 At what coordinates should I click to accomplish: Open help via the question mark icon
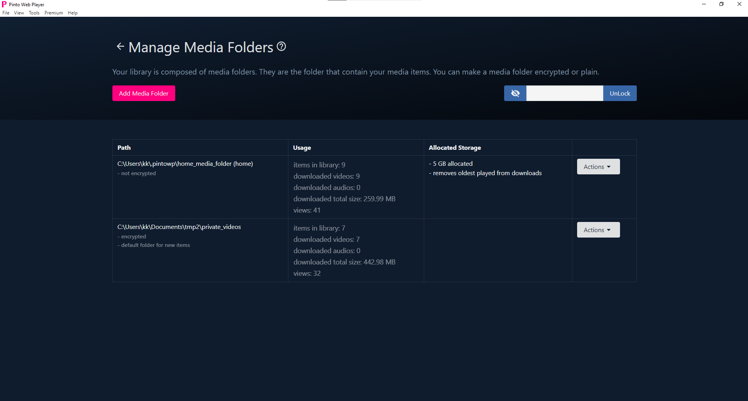tap(281, 46)
